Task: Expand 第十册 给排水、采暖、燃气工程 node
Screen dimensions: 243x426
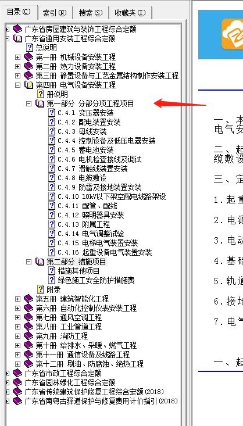Action: click(x=17, y=345)
